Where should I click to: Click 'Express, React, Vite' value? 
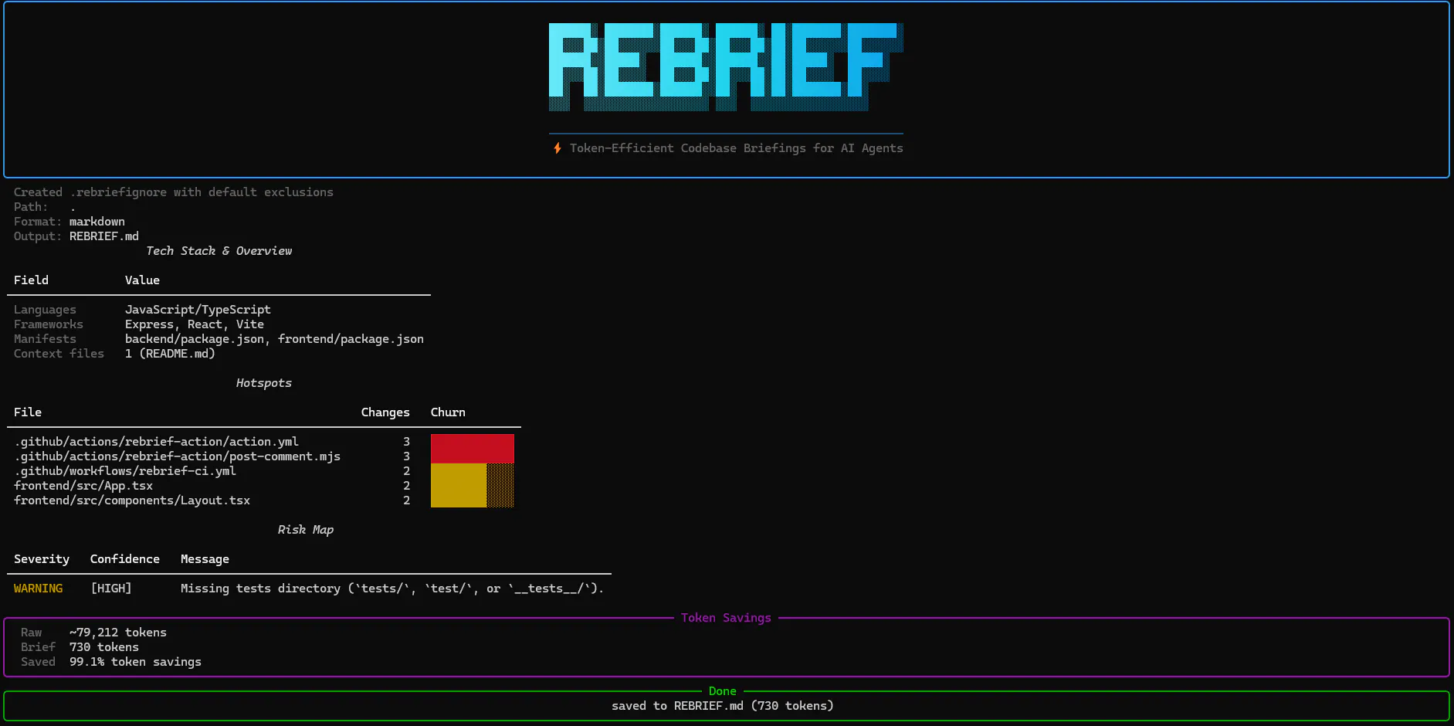tap(195, 324)
